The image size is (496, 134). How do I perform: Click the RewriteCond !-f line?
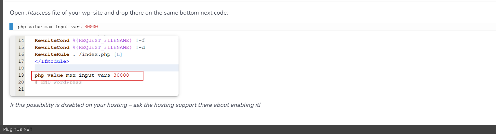[x=89, y=40]
